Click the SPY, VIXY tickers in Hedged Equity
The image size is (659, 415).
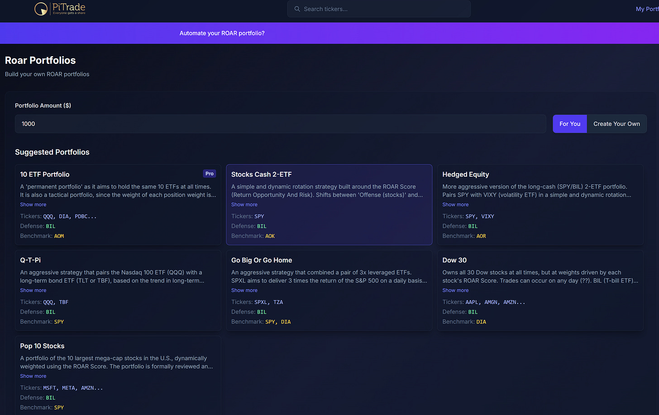click(x=480, y=217)
